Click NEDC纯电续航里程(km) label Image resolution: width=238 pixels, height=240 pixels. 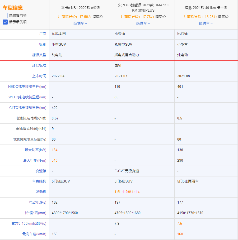coord(27,87)
